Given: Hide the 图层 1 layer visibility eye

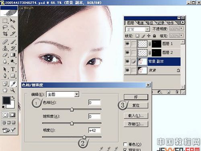Looking at the screenshot, I should [x=127, y=43].
